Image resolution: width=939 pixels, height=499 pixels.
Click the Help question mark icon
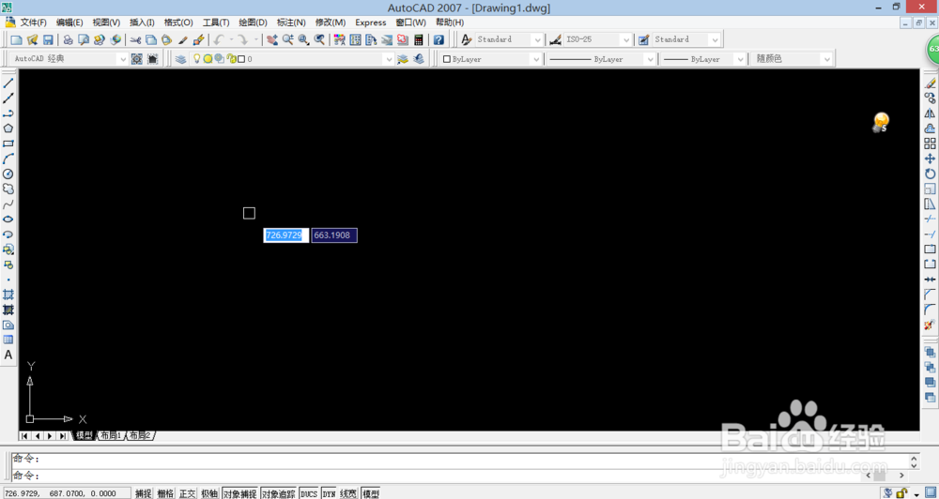coord(439,40)
